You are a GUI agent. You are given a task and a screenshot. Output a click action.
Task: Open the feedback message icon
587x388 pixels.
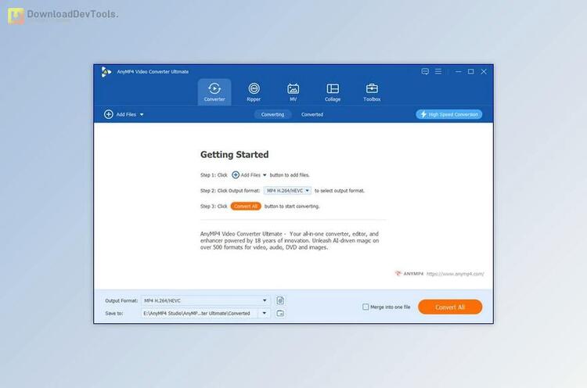point(425,71)
